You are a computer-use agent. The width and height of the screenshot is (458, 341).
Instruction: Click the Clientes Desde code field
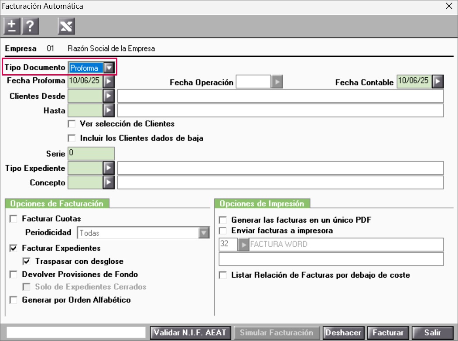[x=85, y=96]
